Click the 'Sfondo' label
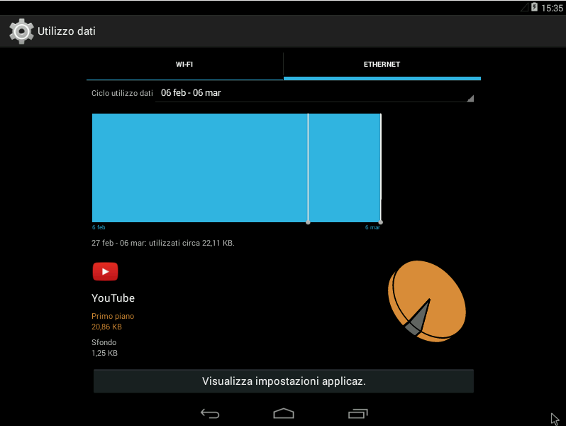The width and height of the screenshot is (566, 426). (x=104, y=342)
